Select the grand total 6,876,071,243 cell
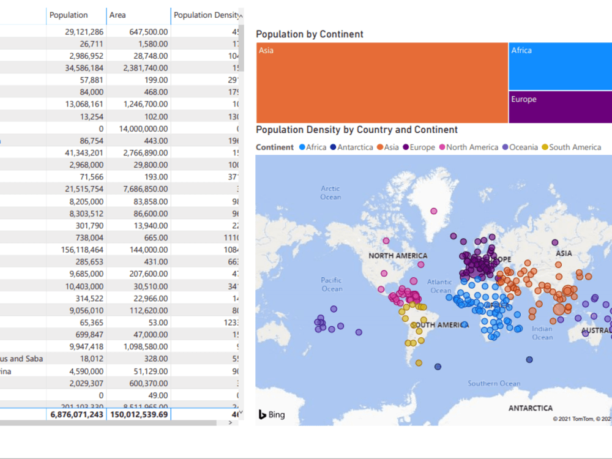 76,414
